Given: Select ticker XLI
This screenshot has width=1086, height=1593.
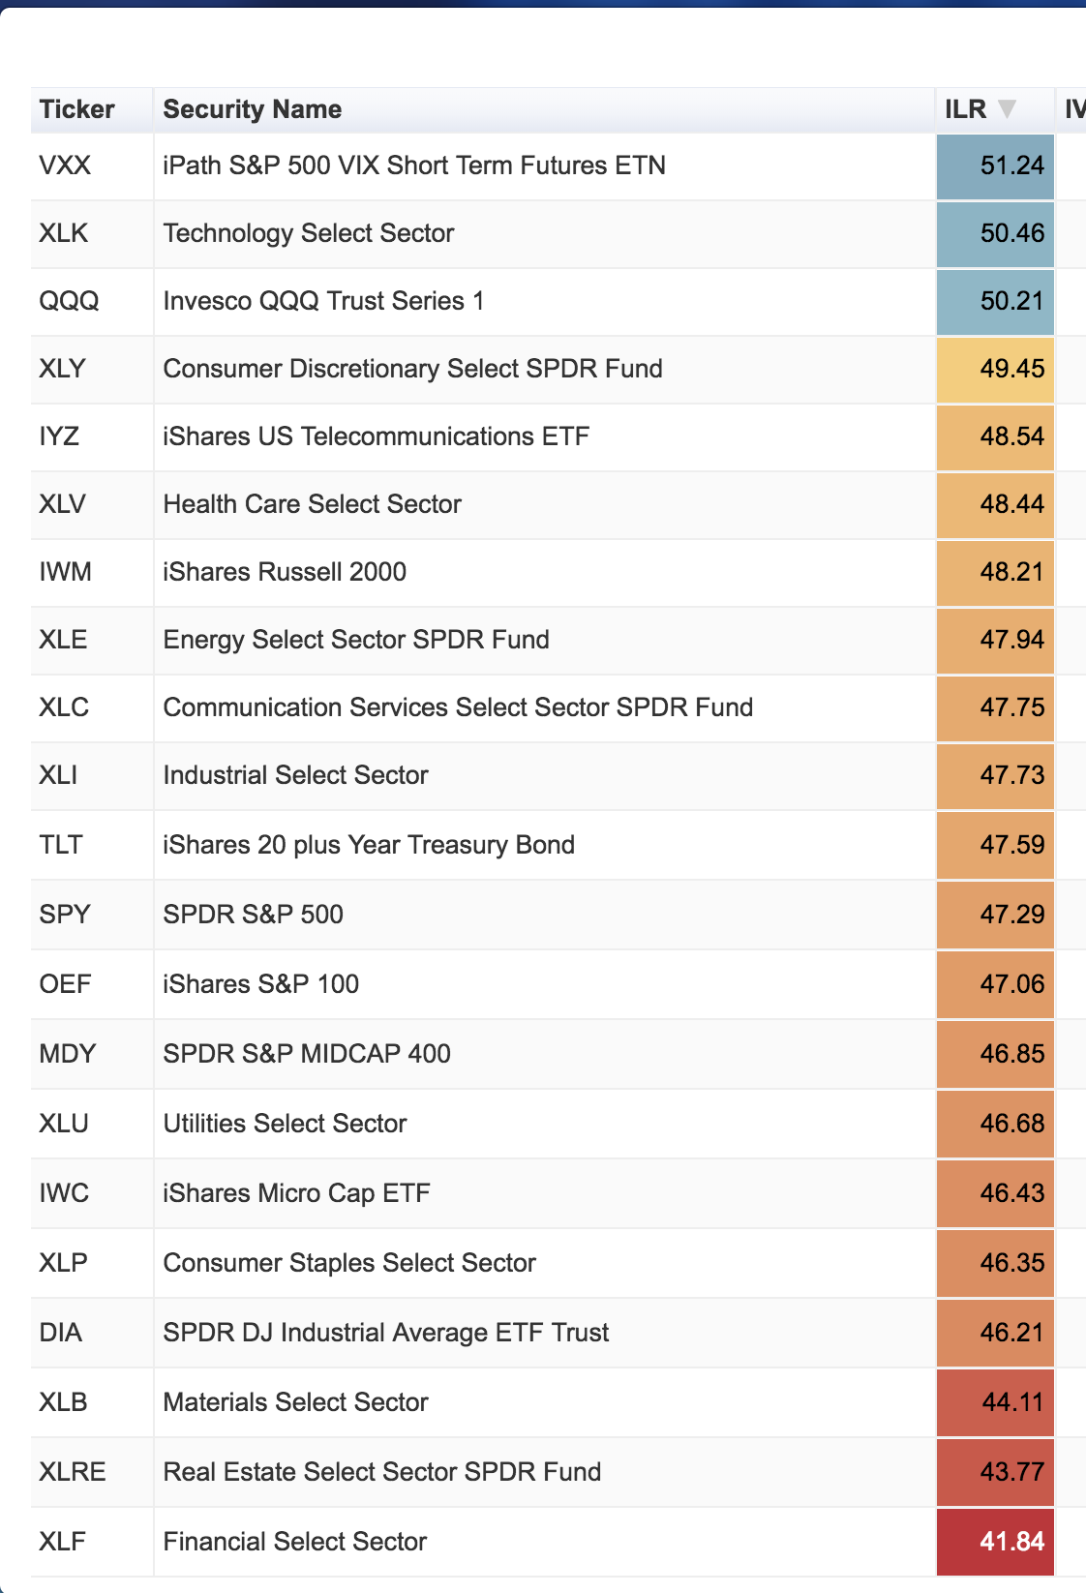Looking at the screenshot, I should pos(58,775).
